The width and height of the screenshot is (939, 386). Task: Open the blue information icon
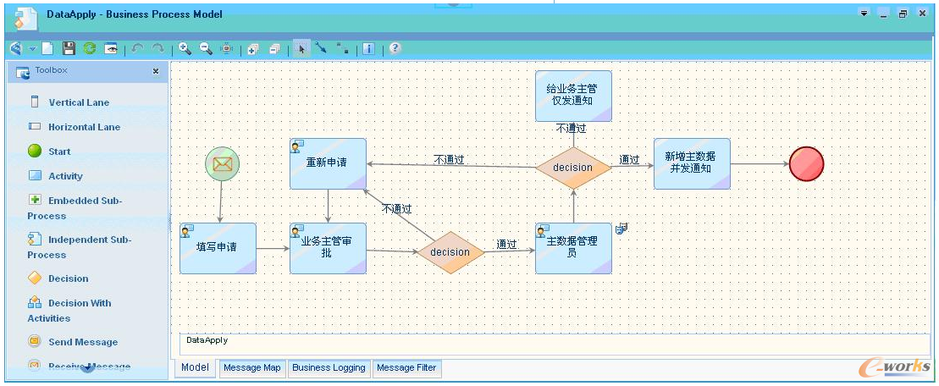click(368, 49)
